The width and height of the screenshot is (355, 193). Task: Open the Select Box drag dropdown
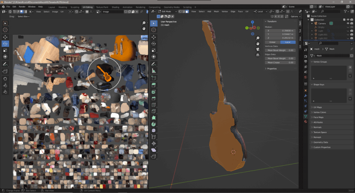click(x=24, y=17)
